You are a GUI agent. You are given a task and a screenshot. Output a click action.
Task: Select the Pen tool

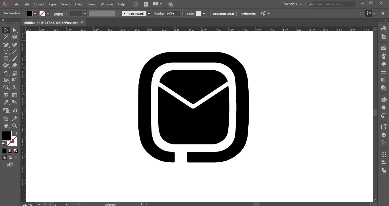6,45
